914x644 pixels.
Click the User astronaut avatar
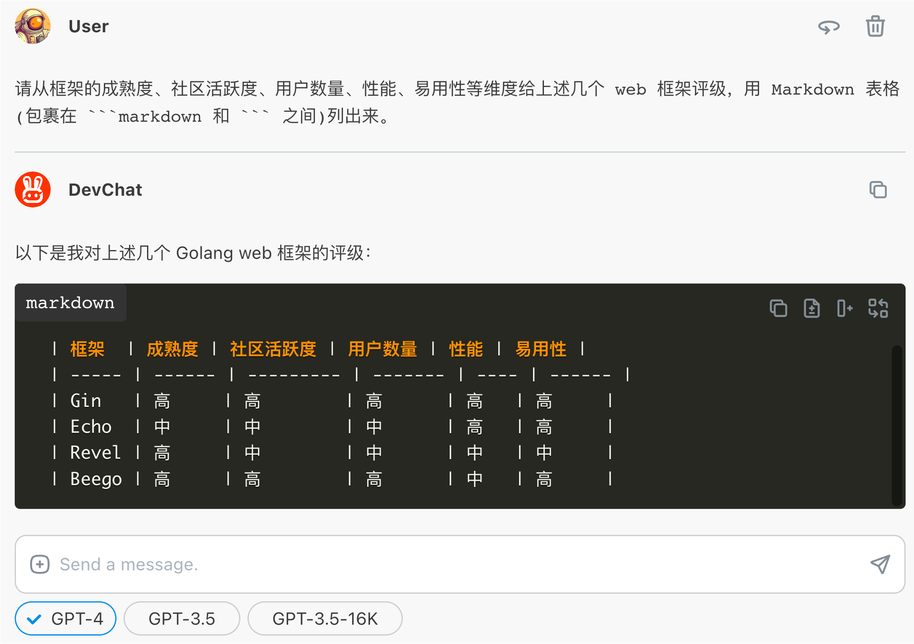(x=32, y=27)
